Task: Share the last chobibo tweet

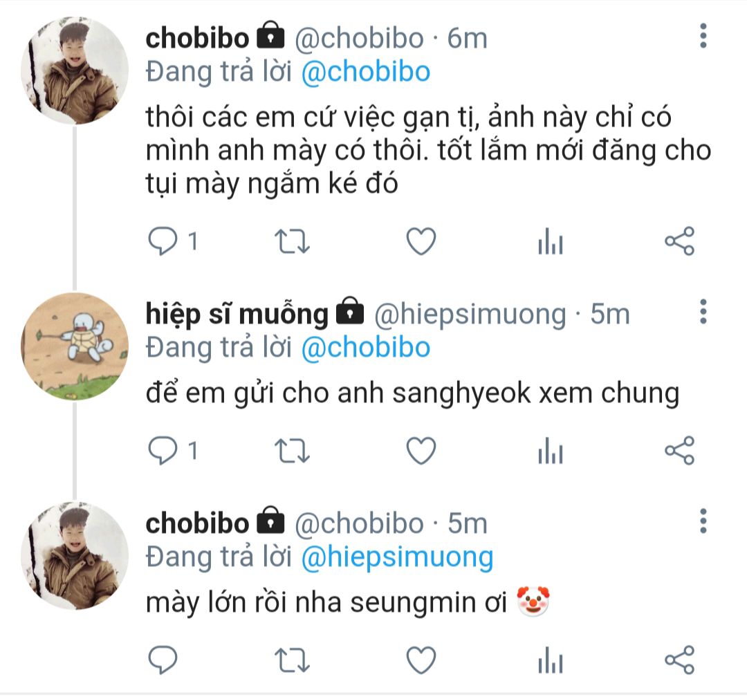Action: pyautogui.click(x=679, y=660)
